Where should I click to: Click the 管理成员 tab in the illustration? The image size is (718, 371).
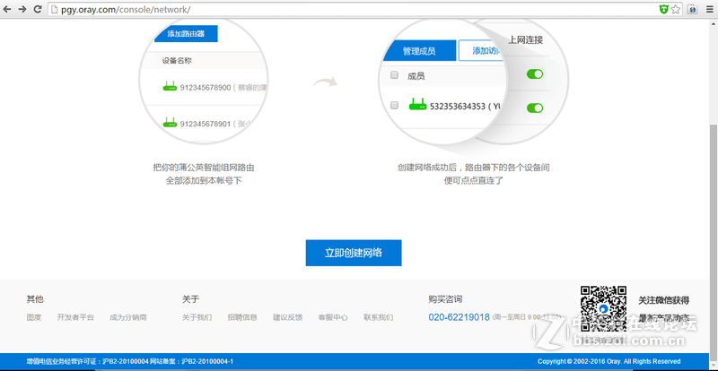(x=419, y=51)
